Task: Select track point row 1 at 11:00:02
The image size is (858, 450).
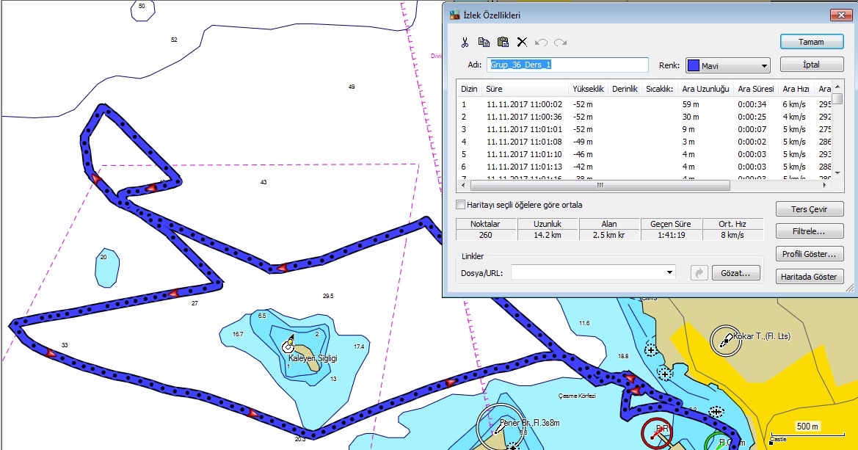Action: 644,104
